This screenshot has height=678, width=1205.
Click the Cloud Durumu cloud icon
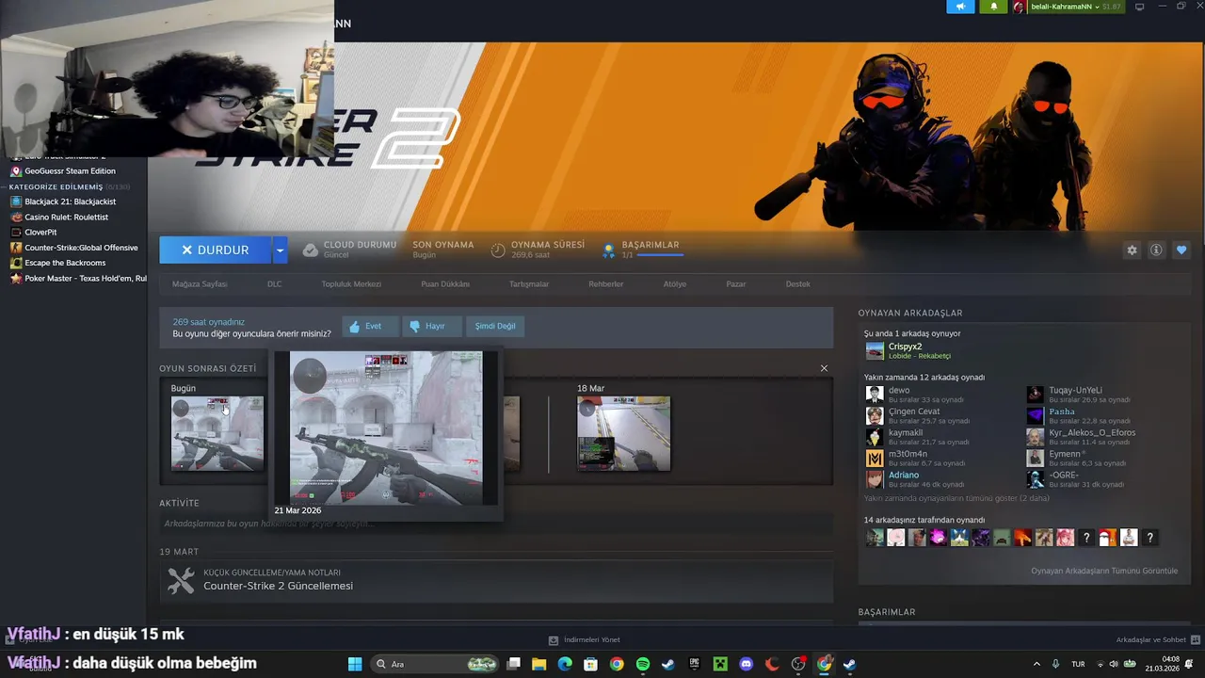tap(310, 250)
